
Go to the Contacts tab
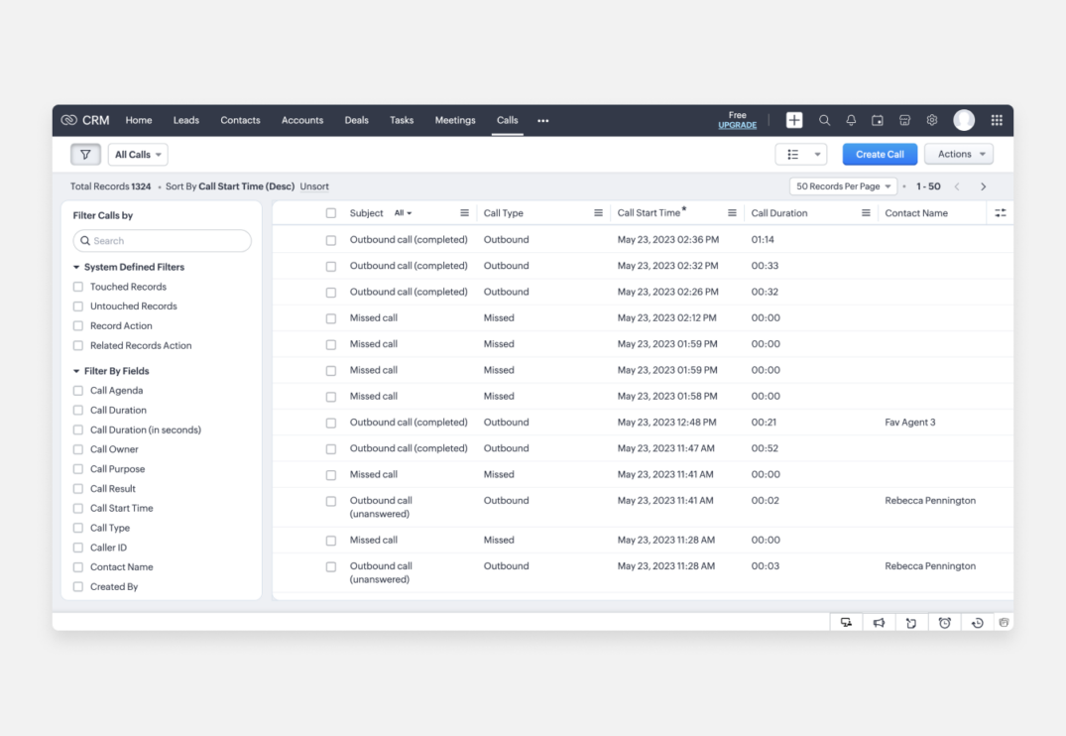(x=240, y=120)
